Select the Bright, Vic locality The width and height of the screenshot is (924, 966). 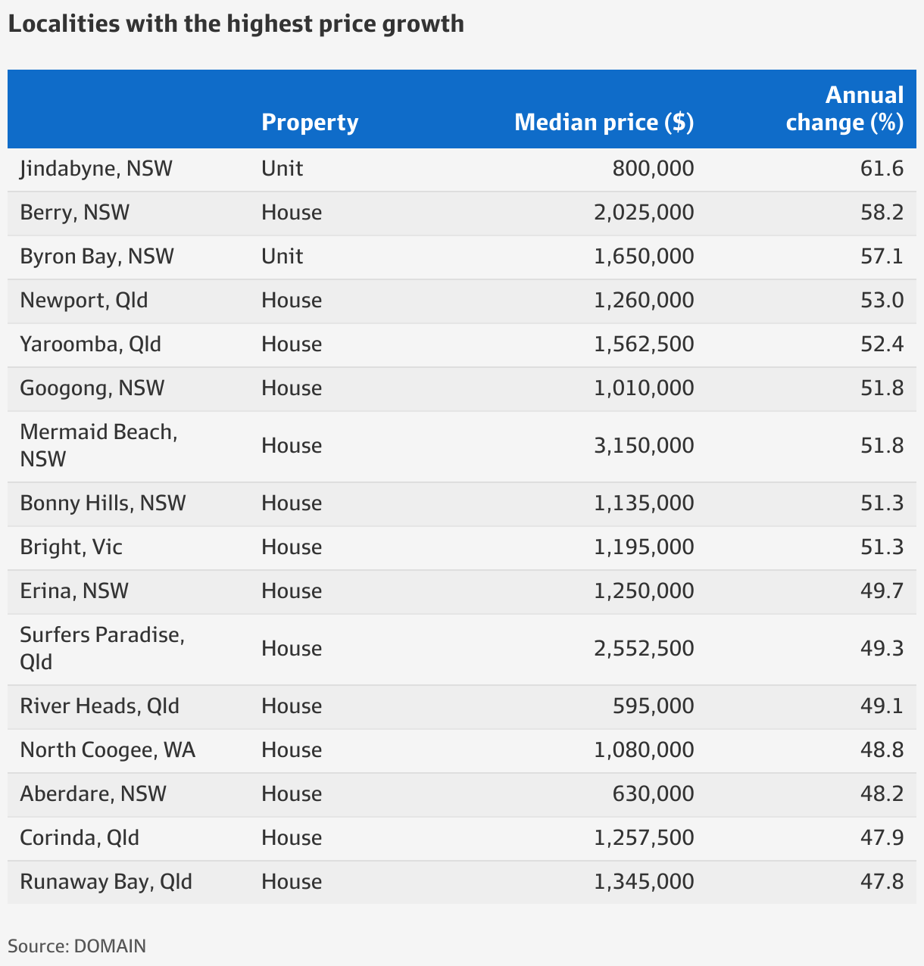[71, 547]
